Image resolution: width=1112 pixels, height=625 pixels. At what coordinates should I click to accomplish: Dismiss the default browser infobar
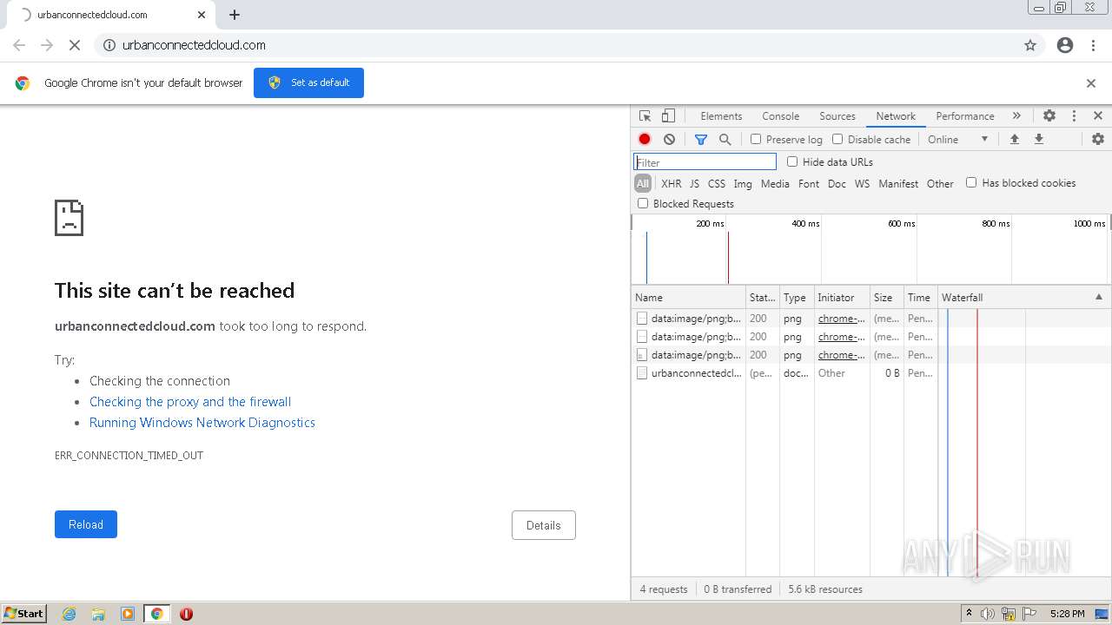1091,83
